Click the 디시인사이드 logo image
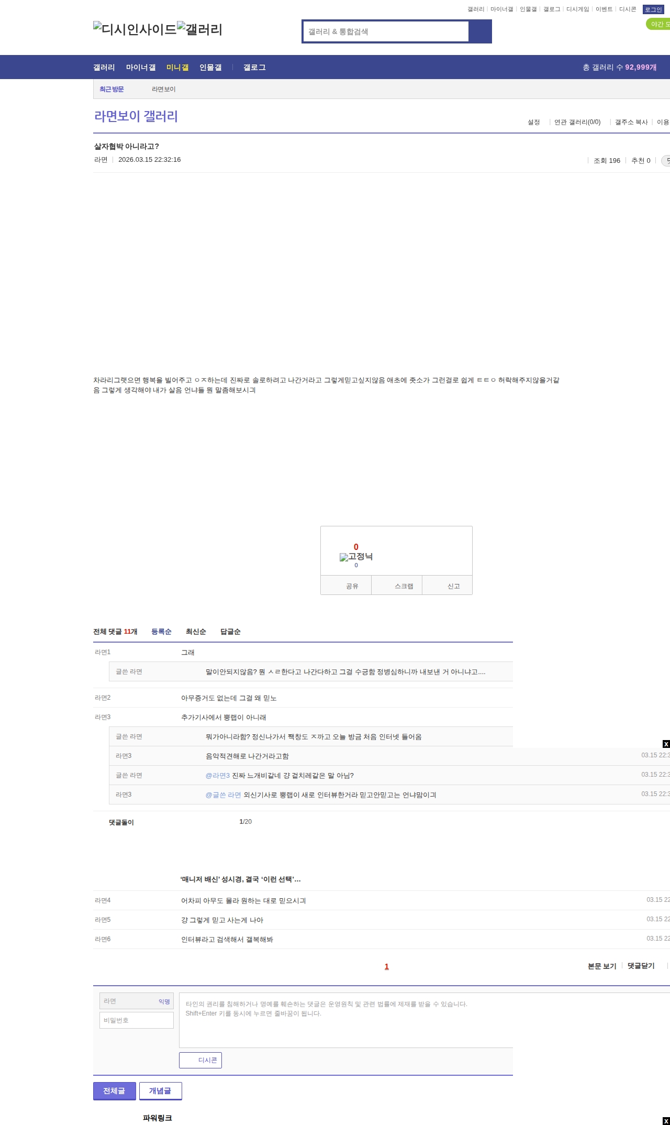The height and width of the screenshot is (1125, 670). pos(135,29)
